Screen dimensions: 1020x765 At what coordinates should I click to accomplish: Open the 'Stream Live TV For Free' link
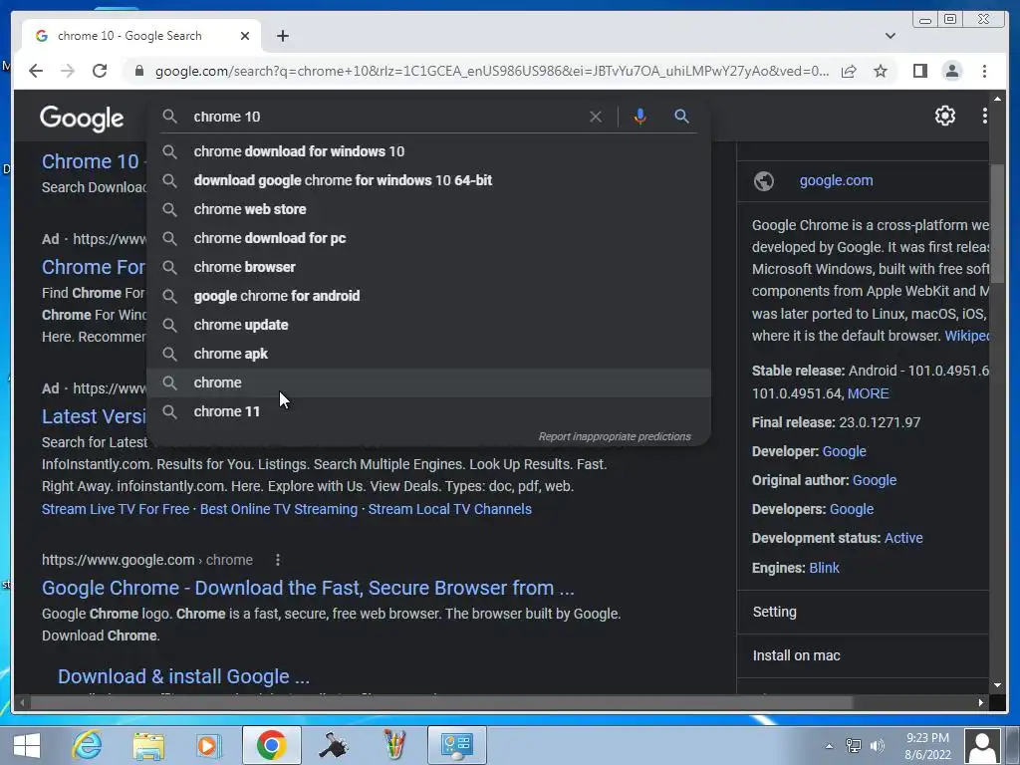pyautogui.click(x=116, y=509)
